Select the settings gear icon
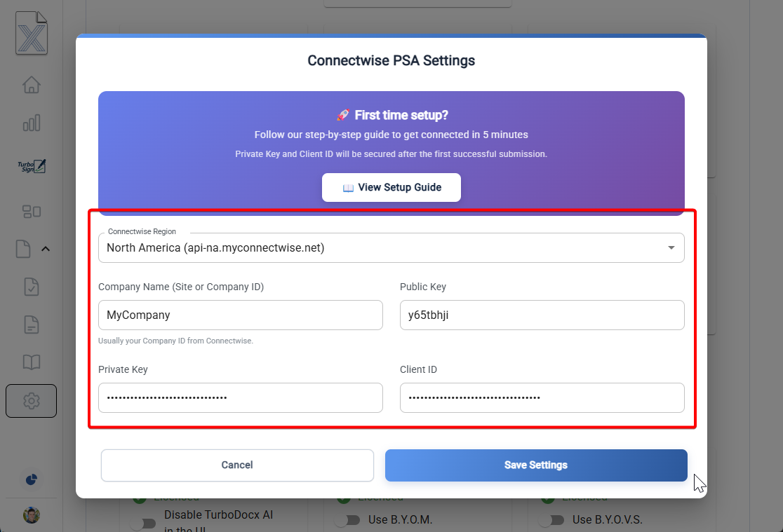This screenshot has height=532, width=783. [x=32, y=401]
